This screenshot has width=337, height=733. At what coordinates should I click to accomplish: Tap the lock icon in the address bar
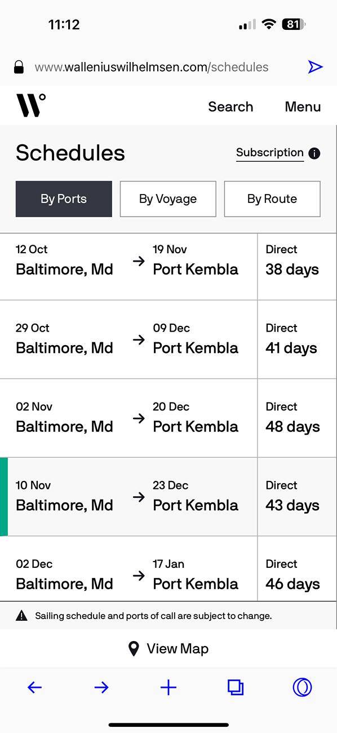tap(19, 67)
